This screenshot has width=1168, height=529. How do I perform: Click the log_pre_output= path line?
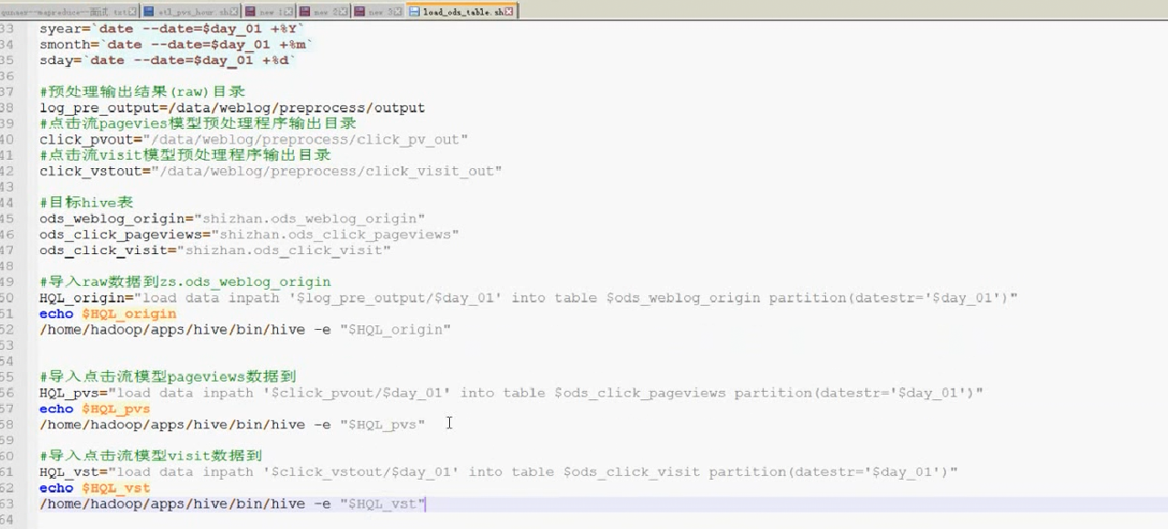(x=232, y=108)
